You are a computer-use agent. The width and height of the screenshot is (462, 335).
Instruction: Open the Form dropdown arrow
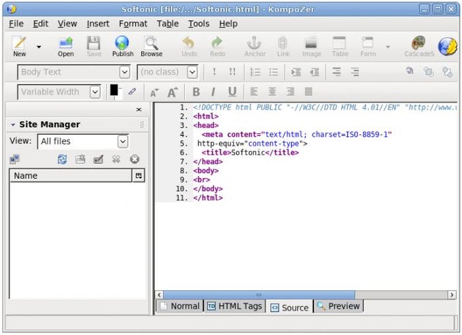click(x=388, y=47)
